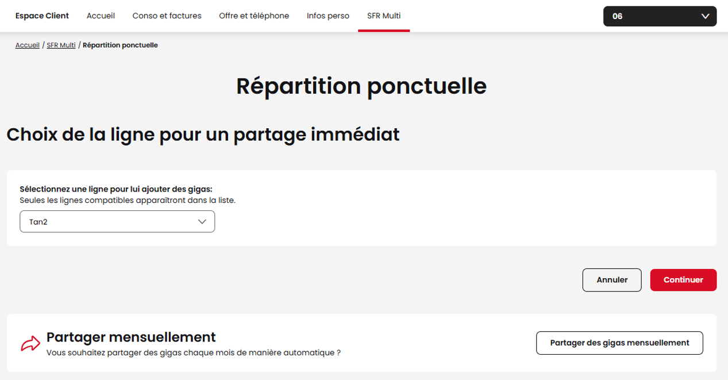This screenshot has width=728, height=380.
Task: Click the chevron arrow in the Tan2 field
Action: pos(202,221)
